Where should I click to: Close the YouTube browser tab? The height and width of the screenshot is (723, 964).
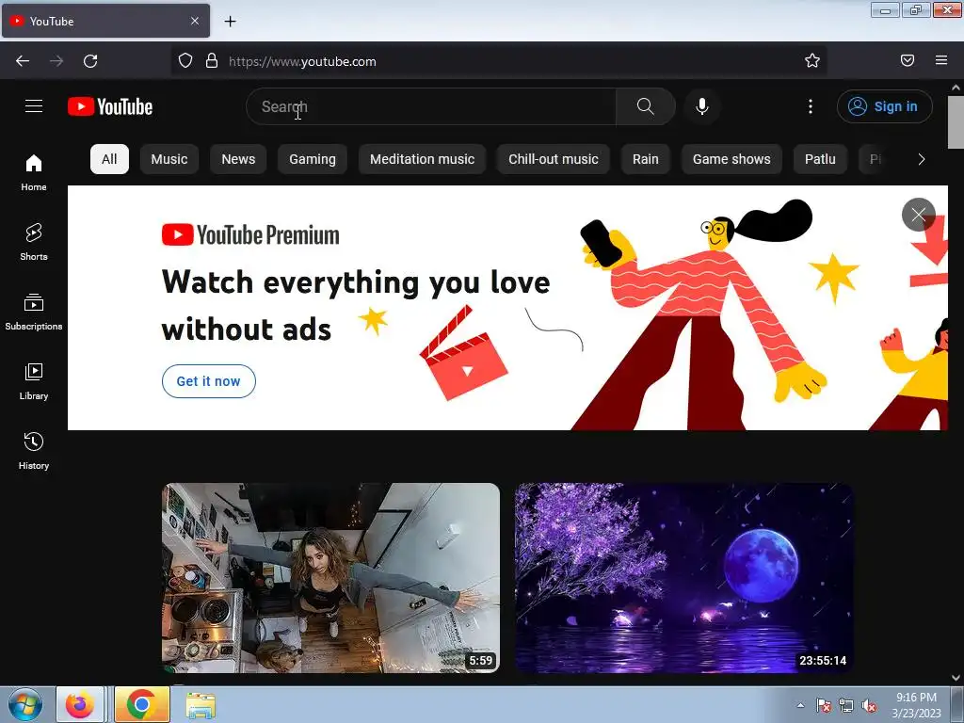click(x=195, y=21)
